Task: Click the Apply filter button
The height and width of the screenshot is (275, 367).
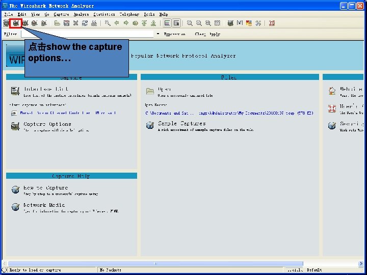Action: tap(215, 34)
